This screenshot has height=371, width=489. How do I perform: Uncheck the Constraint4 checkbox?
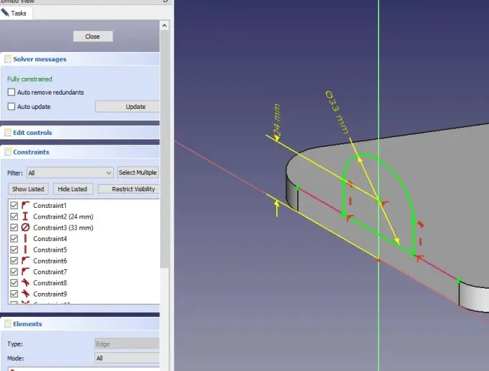click(x=14, y=238)
